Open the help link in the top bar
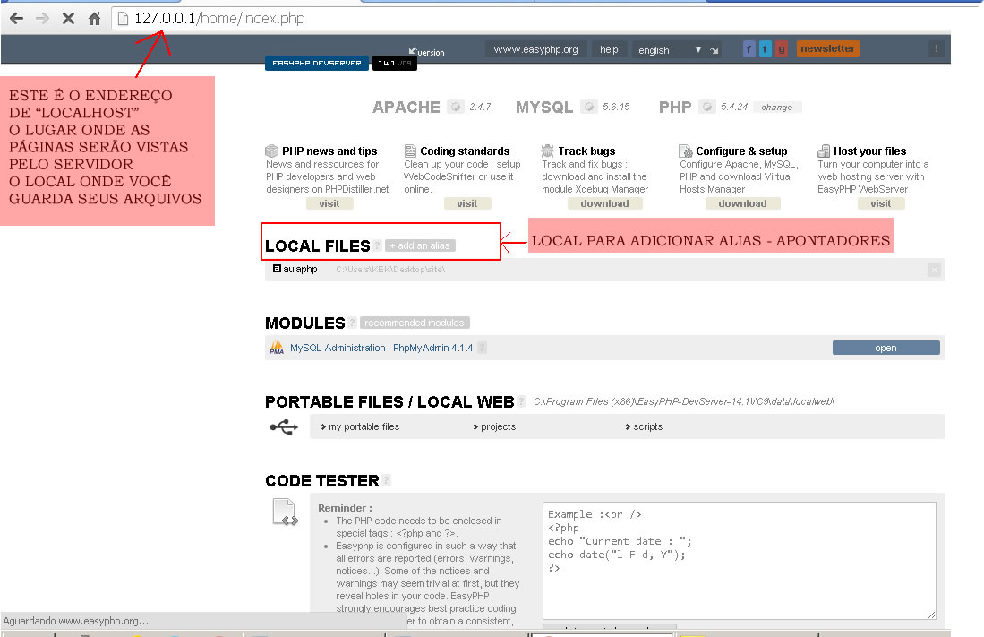The height and width of the screenshot is (637, 984). [x=609, y=49]
